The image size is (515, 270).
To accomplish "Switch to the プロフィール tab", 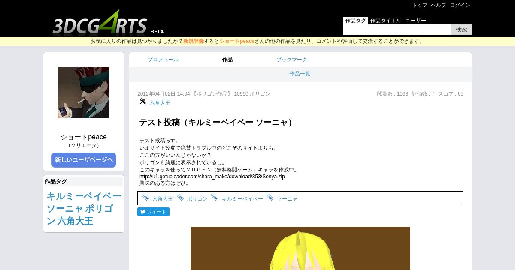I will (x=163, y=60).
